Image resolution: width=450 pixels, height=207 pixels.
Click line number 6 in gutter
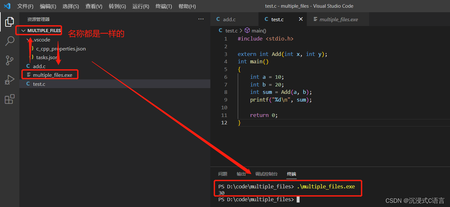click(x=225, y=77)
